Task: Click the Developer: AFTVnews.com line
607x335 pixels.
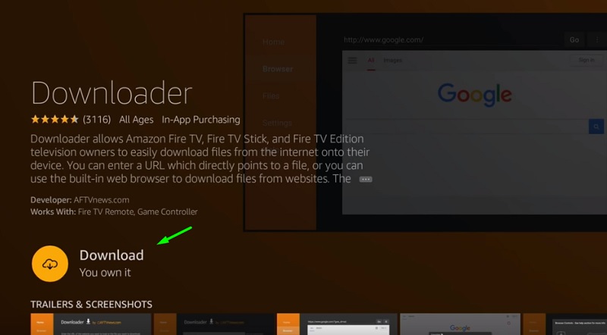Action: [x=80, y=200]
